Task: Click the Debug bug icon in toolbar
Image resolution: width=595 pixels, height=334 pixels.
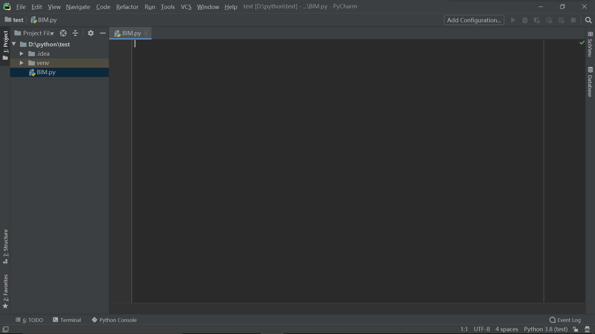Action: (x=525, y=20)
